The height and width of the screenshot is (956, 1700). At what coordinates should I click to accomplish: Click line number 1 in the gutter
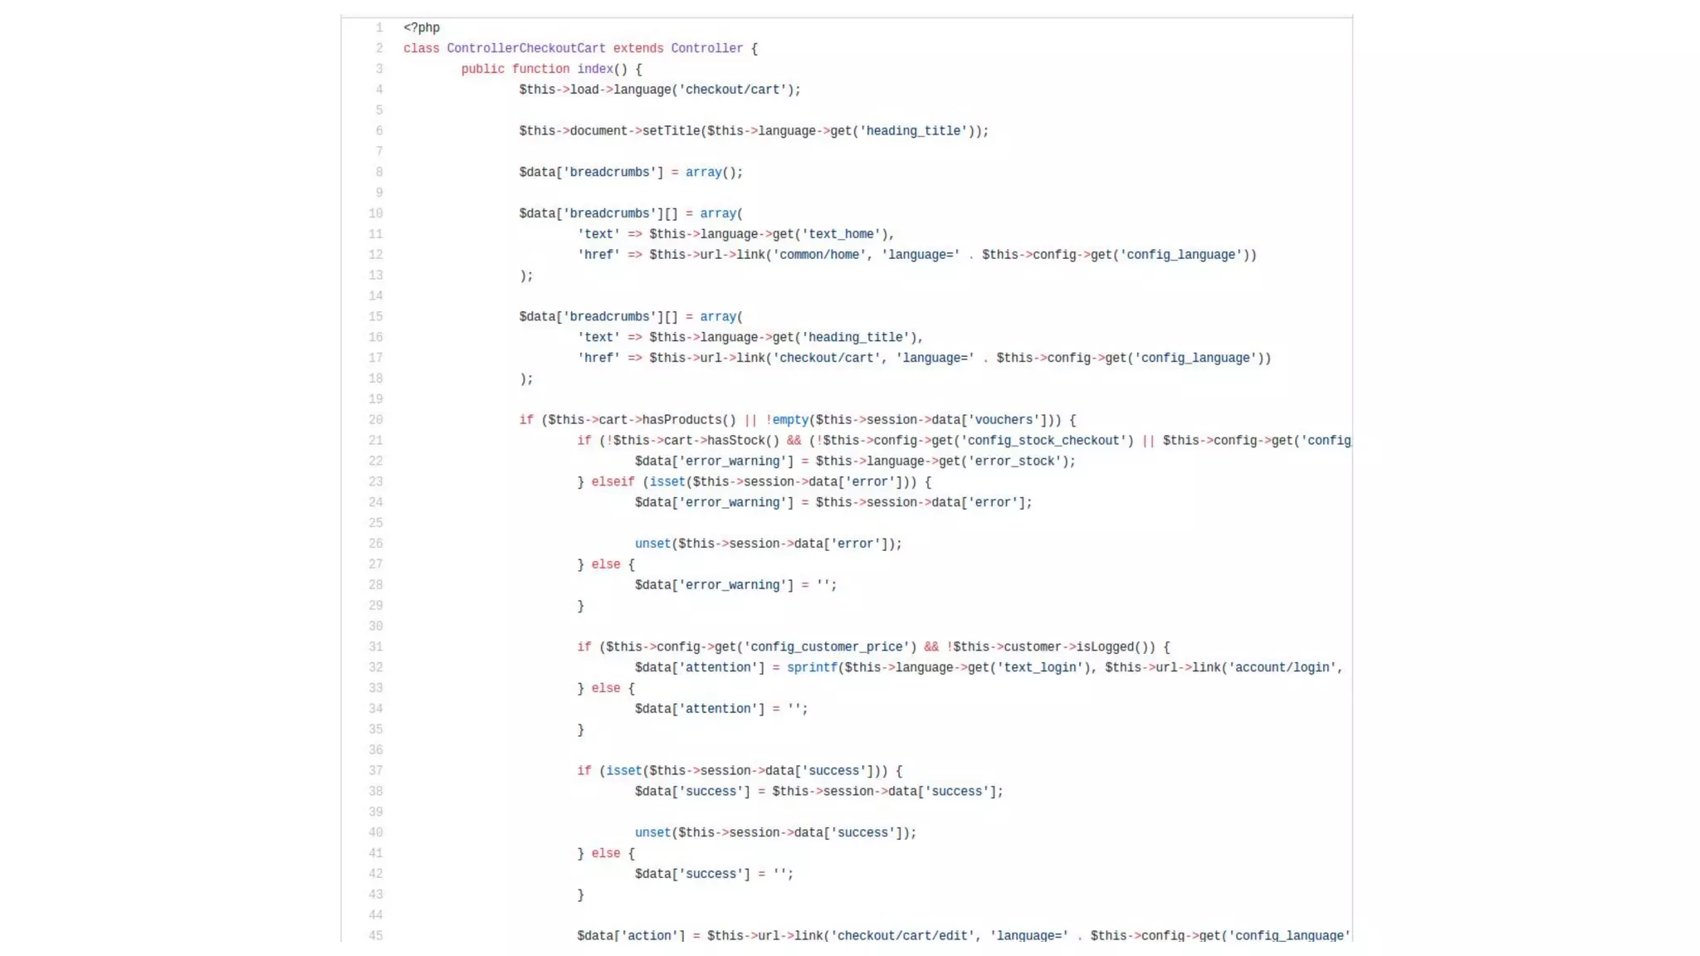pyautogui.click(x=379, y=27)
